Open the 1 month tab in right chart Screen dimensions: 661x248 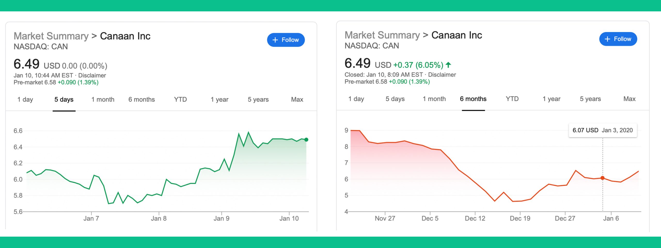434,99
